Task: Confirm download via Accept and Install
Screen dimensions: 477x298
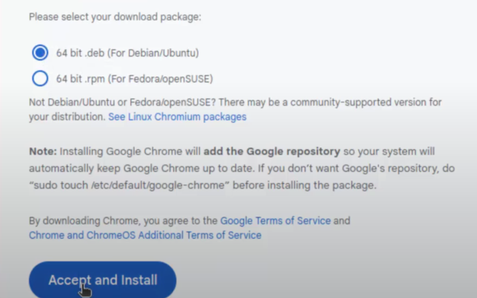Action: pyautogui.click(x=102, y=280)
